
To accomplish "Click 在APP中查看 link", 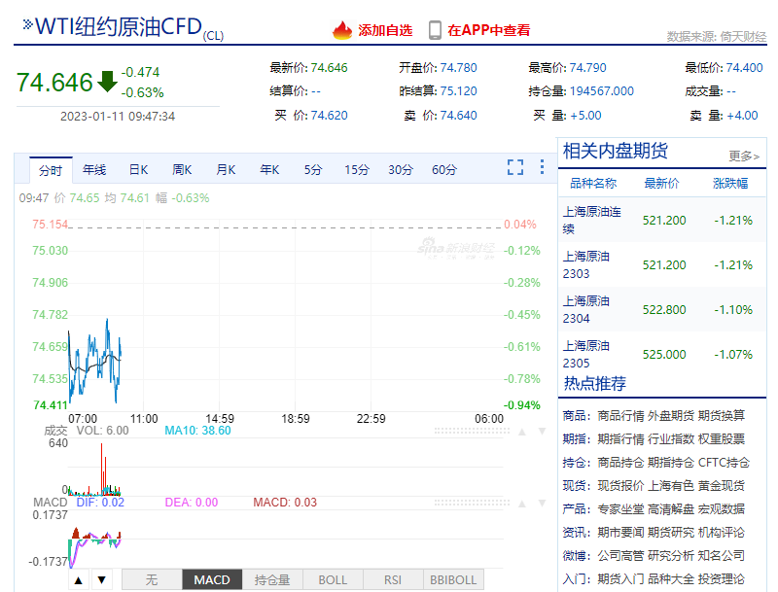I will pos(489,31).
